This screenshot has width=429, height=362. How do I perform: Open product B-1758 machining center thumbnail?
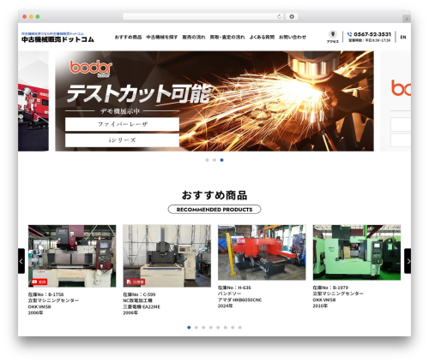coord(72,256)
